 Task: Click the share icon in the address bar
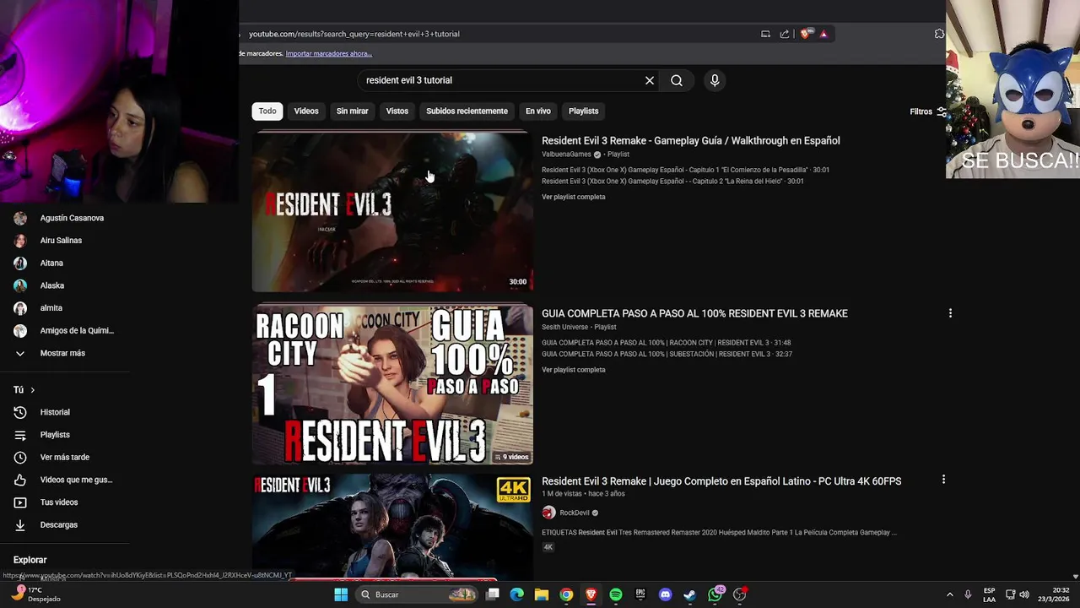coord(785,34)
